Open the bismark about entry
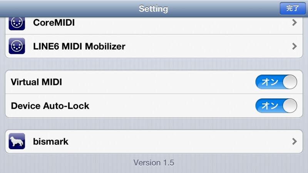The image size is (308, 173). [x=154, y=141]
